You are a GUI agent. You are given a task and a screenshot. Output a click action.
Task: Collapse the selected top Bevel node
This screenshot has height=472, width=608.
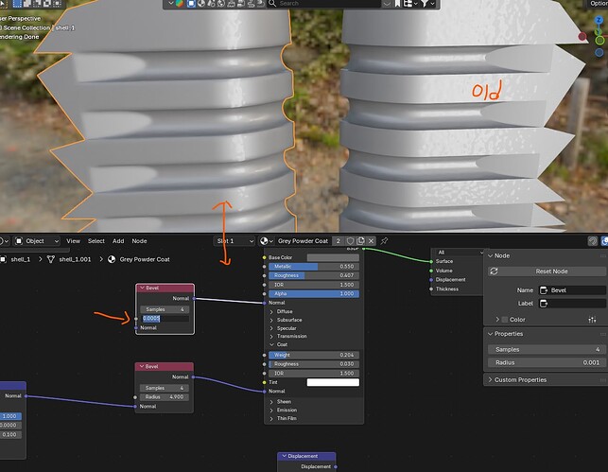pos(142,288)
